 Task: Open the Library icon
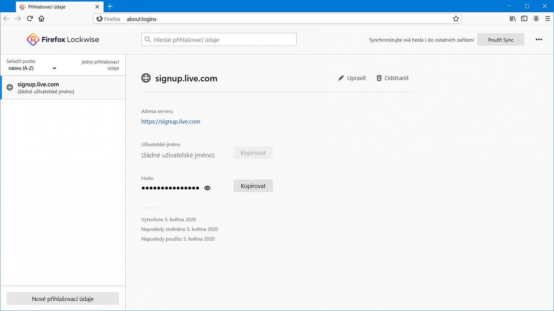tap(513, 19)
